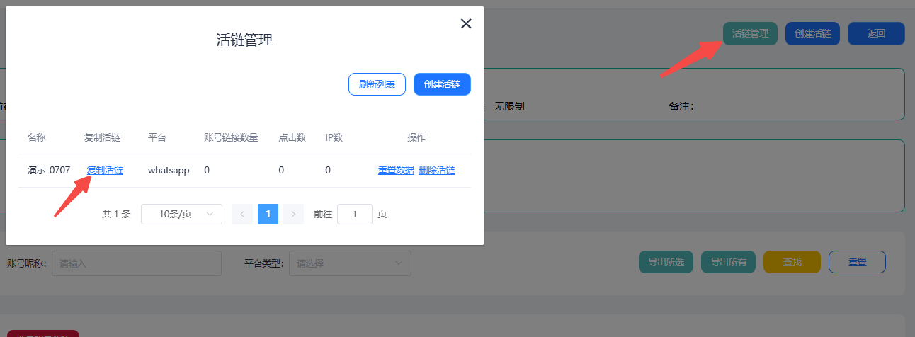Click 创建活链 button in top-right header

point(812,33)
